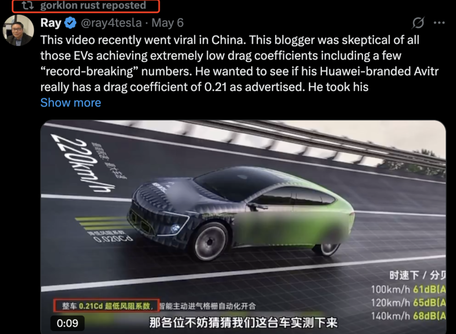Viewport: 456px width, 334px height.
Task: Click the May 6 timestamp
Action: coord(167,23)
